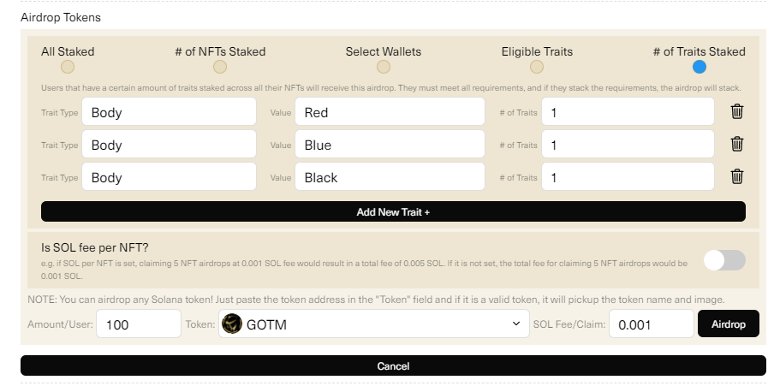Viewport: 774px width, 386px height.
Task: Enable the SOL fee per NFT toggle
Action: [724, 260]
